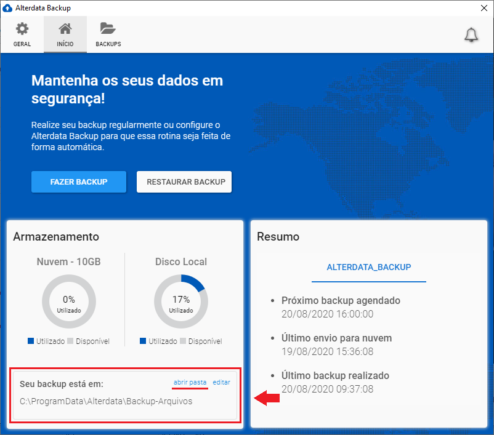Select the ALTERDATA_BACKUP summary tab
The width and height of the screenshot is (494, 435).
(368, 267)
